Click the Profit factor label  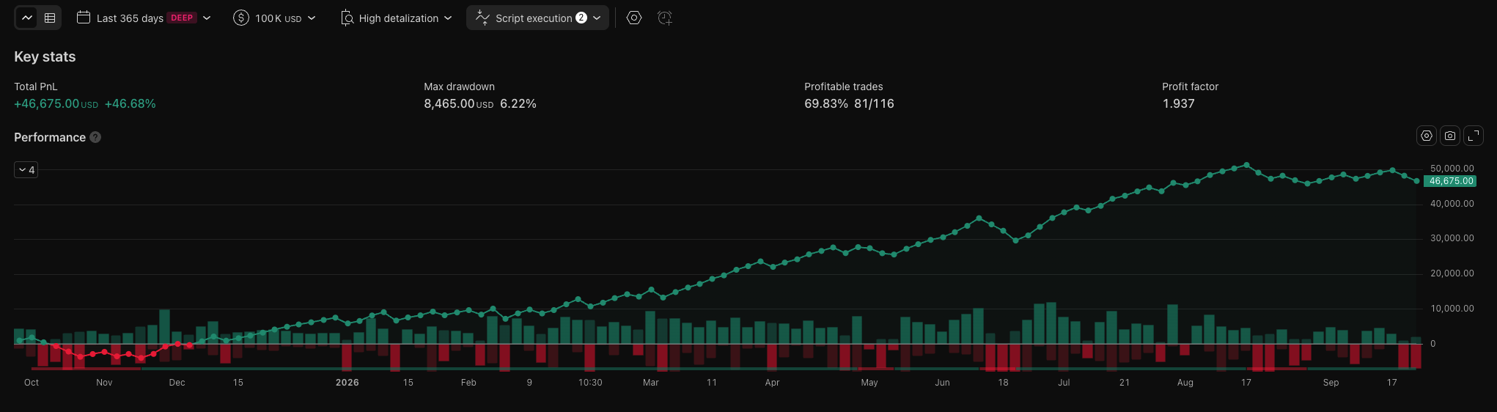coord(1190,87)
